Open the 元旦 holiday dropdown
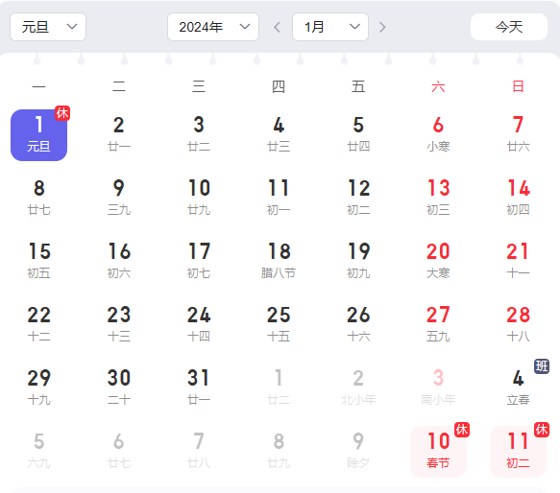The width and height of the screenshot is (560, 493). [x=48, y=27]
